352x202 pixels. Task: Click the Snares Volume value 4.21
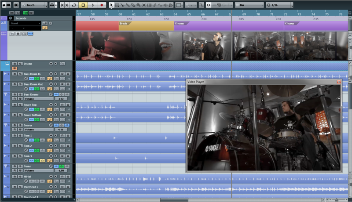coord(61,130)
